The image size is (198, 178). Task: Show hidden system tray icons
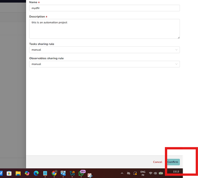pos(122,173)
